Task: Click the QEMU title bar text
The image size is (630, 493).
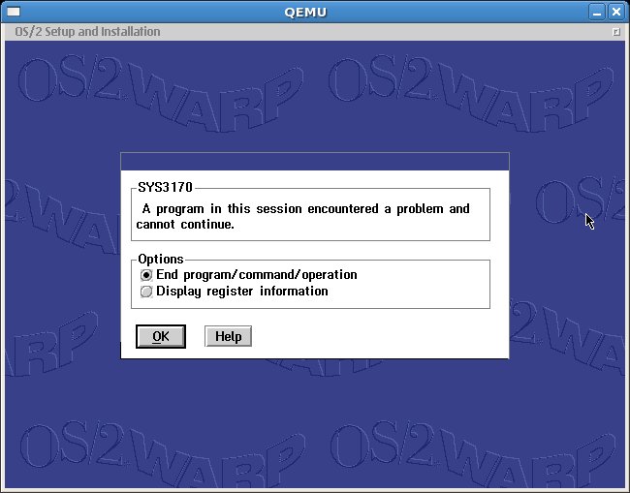Action: [x=305, y=13]
